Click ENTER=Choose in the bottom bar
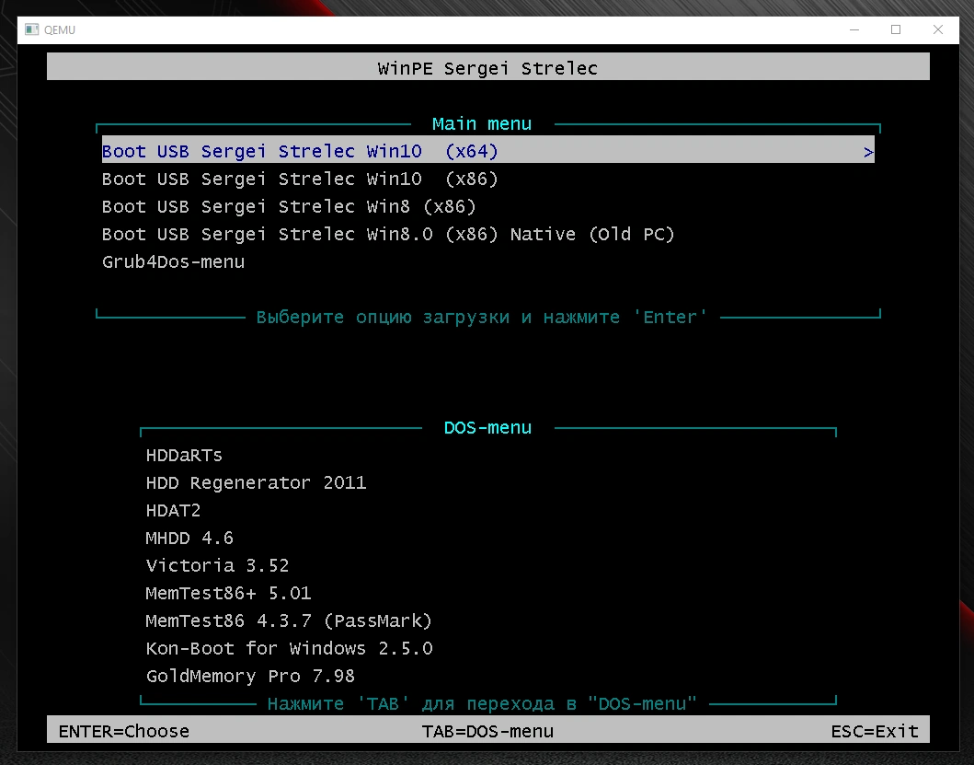The height and width of the screenshot is (765, 974). (124, 732)
